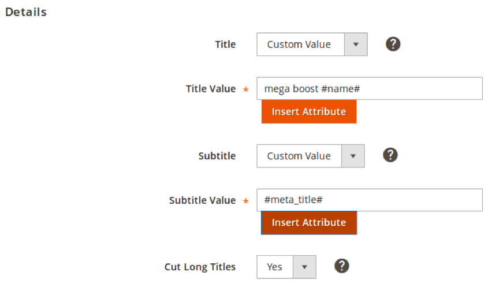Click the Details section heading
This screenshot has width=496, height=287.
[26, 12]
